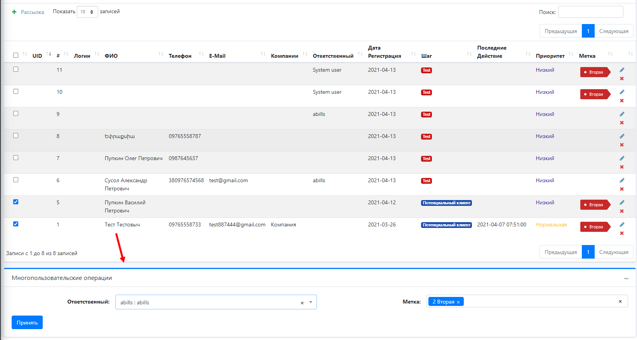Sort by UID column arrows
The height and width of the screenshot is (340, 637).
(x=49, y=54)
